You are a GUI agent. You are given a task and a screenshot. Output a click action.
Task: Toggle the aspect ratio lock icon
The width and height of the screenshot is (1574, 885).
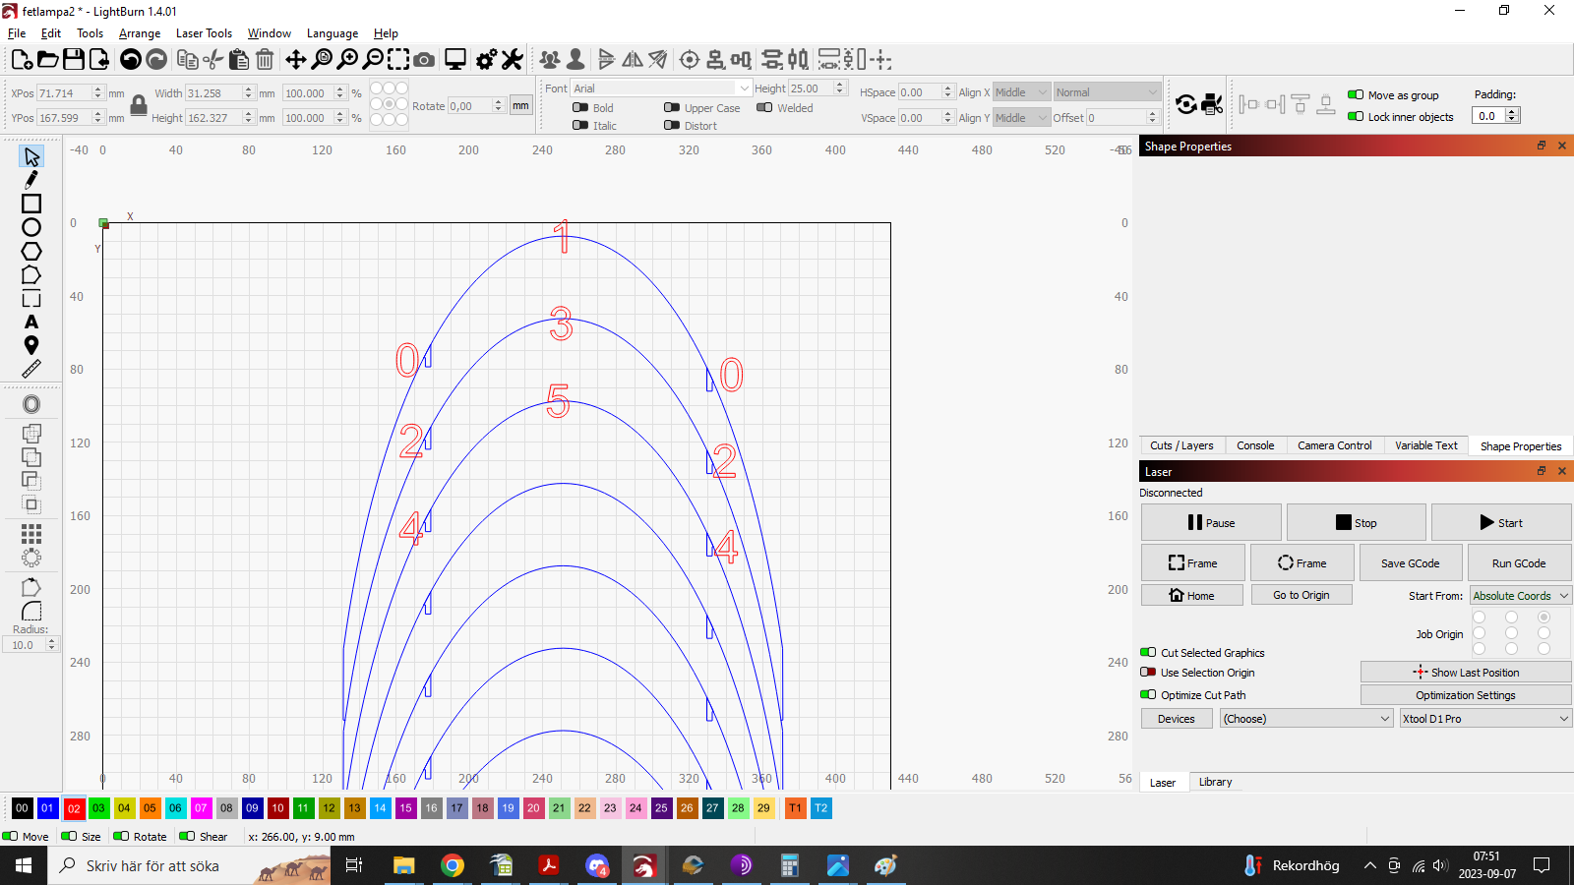139,104
